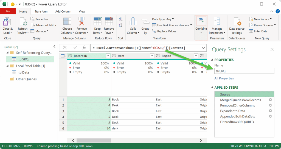
Task: Expand the formula bar with chevron
Action: 203,48
